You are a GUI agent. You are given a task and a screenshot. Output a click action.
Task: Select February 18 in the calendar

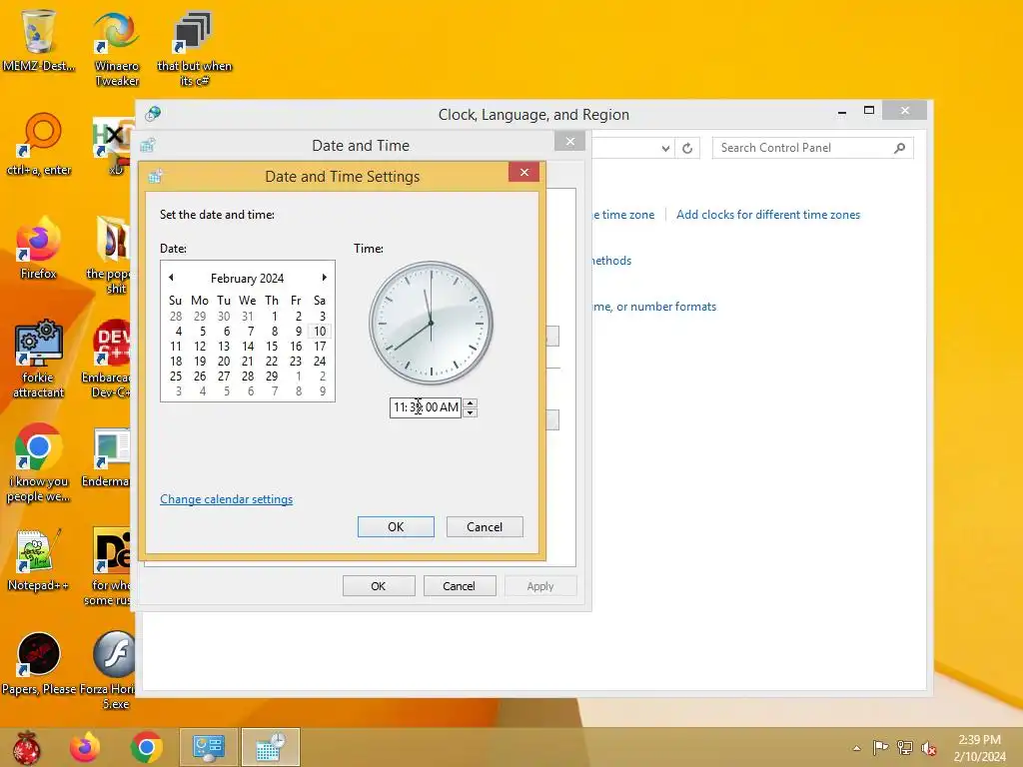pos(176,362)
